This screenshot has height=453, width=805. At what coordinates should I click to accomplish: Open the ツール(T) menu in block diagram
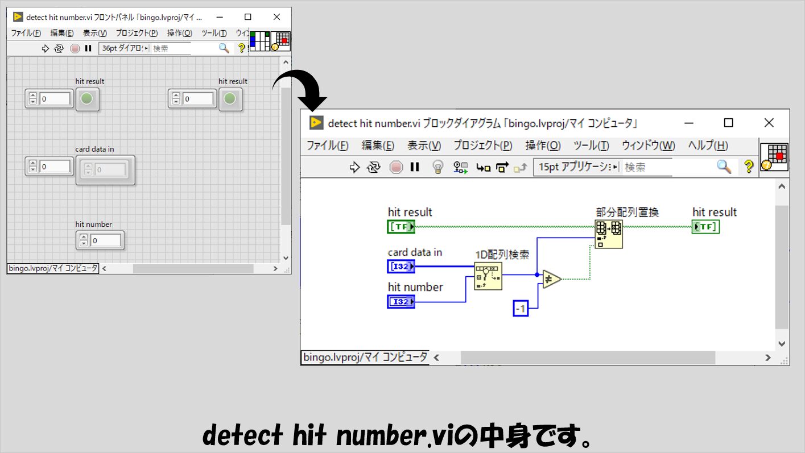[x=591, y=146]
